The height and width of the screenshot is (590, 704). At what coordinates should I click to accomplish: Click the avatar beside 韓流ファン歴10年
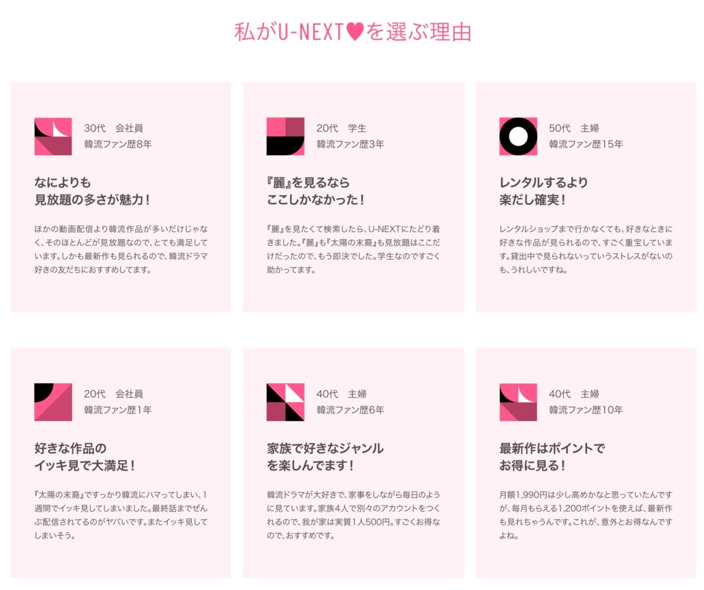[518, 402]
